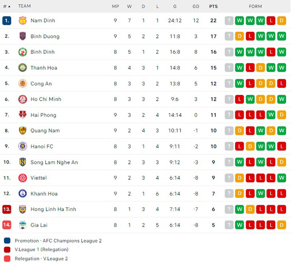Click Nam Dinh's red L form badge
294x263 pixels.
tap(271, 20)
